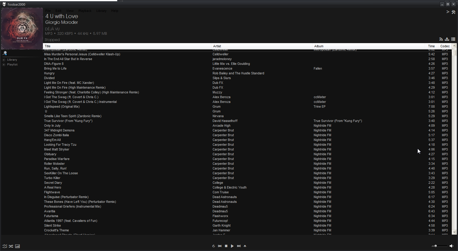Image resolution: width=458 pixels, height=251 pixels.
Task: Click album "Trine EP"
Action: (319, 106)
